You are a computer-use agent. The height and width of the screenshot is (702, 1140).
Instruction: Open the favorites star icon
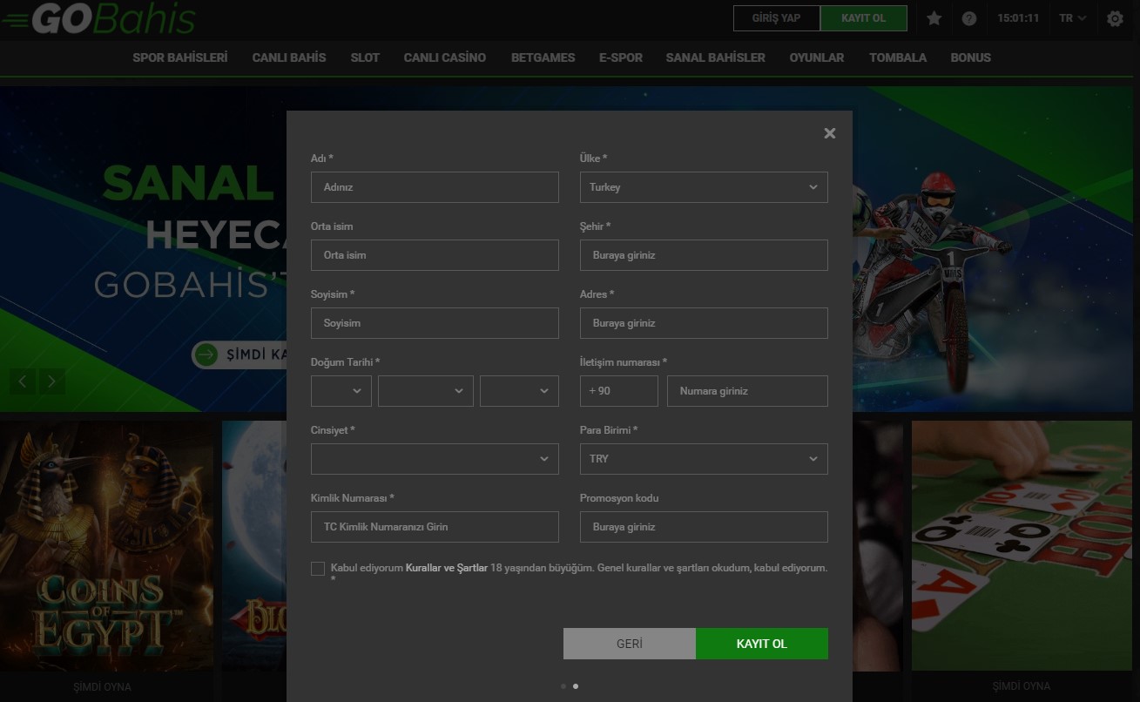pyautogui.click(x=934, y=18)
